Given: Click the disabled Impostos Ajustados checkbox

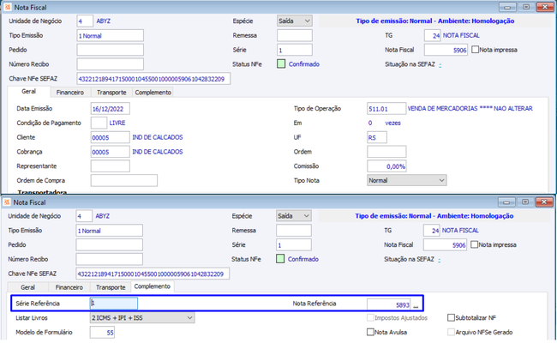Looking at the screenshot, I should coord(370,317).
